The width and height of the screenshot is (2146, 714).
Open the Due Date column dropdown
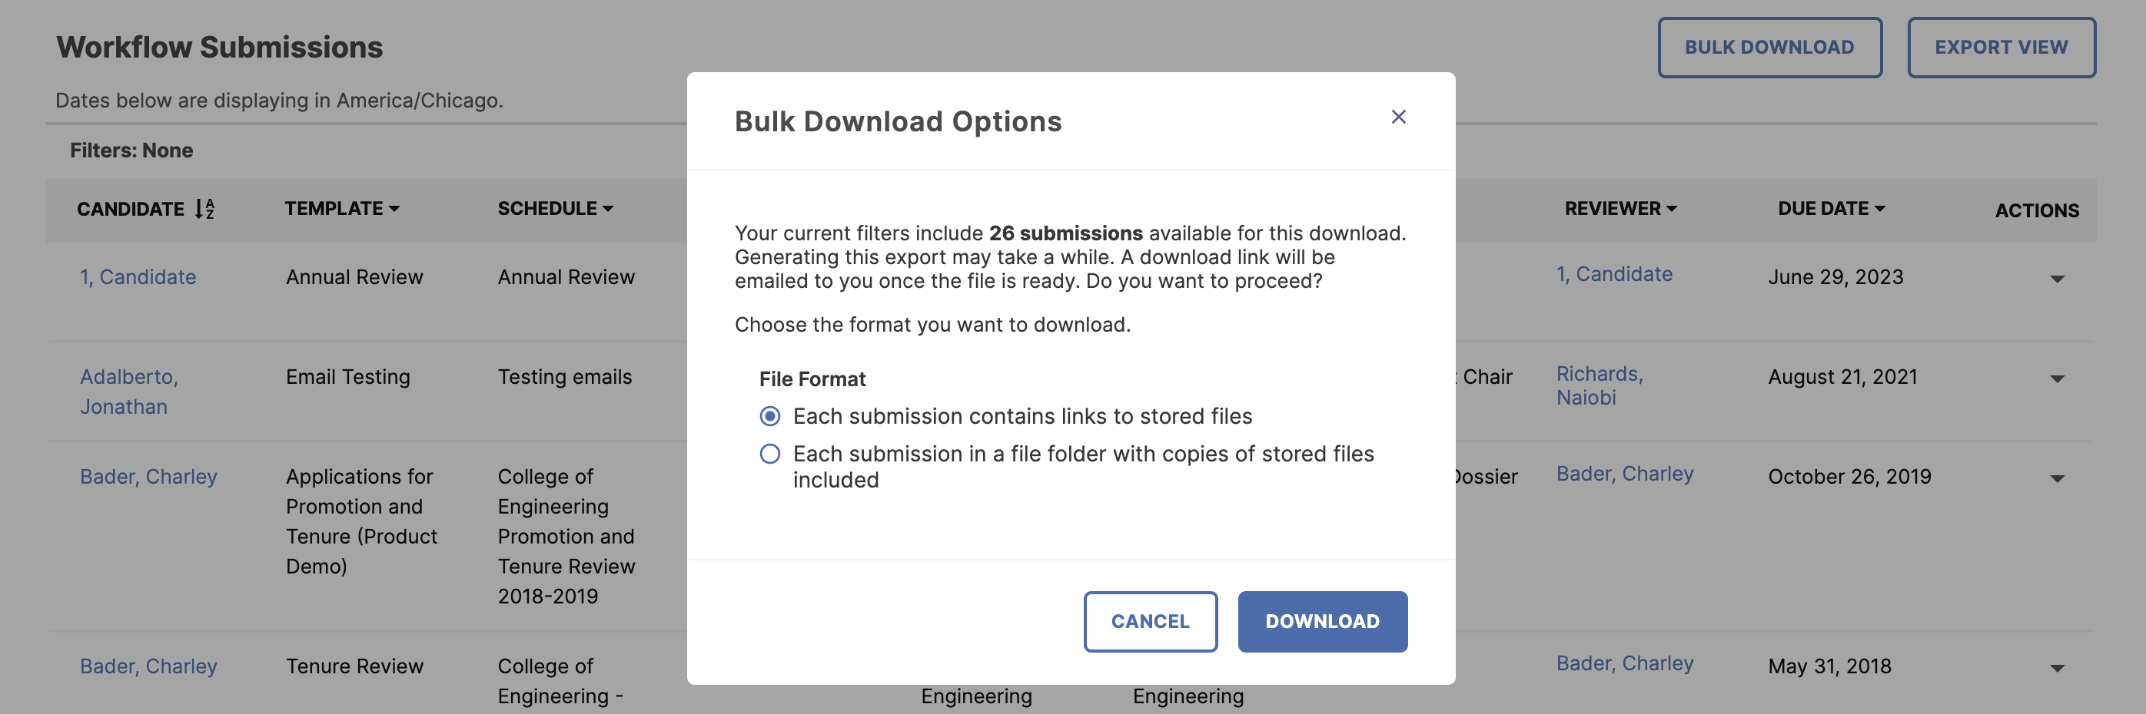(1880, 209)
